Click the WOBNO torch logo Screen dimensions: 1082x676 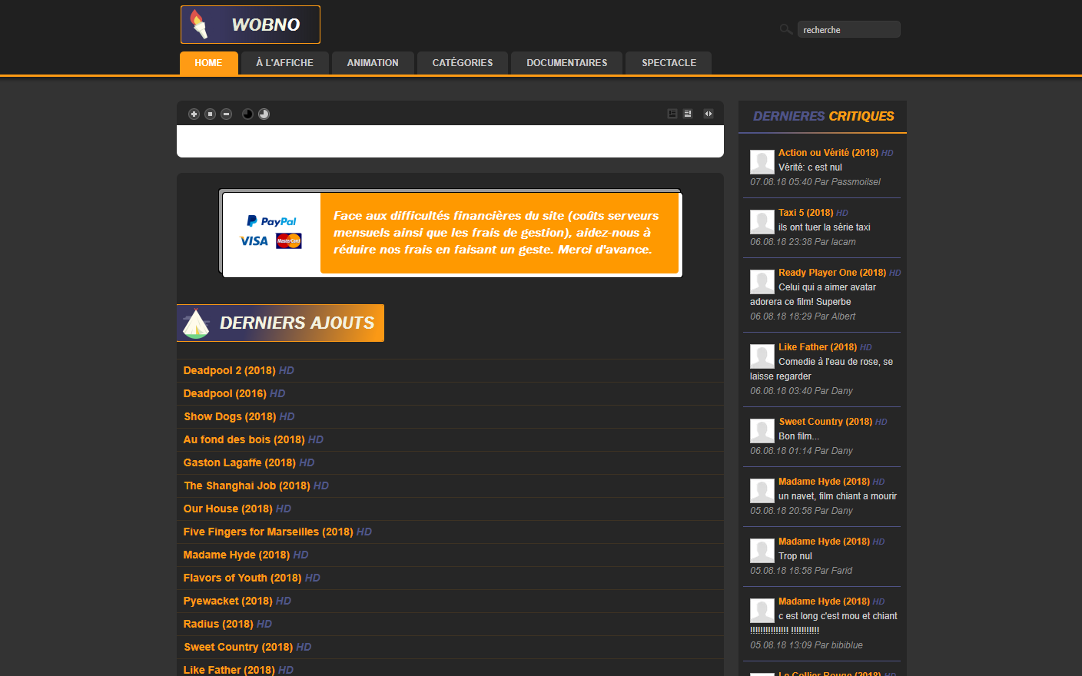point(251,25)
